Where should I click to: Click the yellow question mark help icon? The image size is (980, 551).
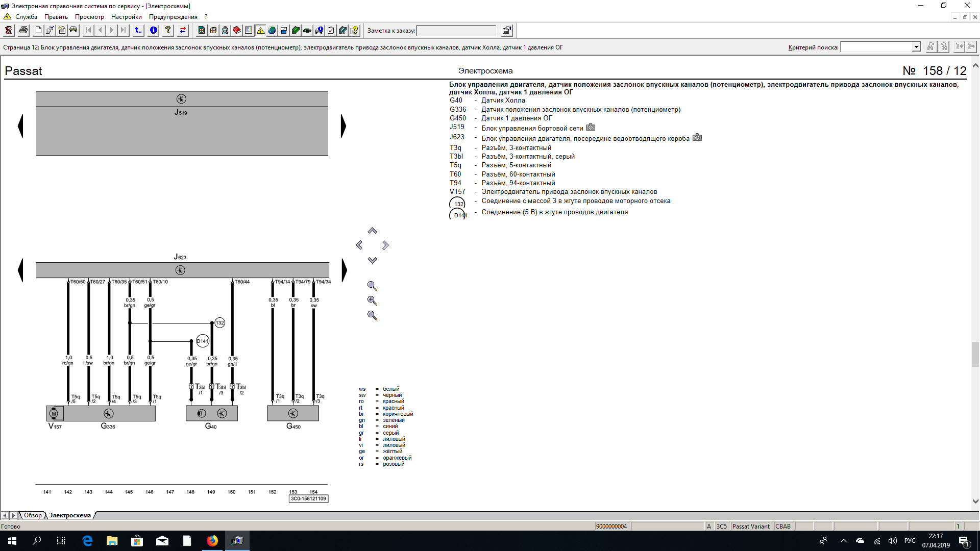pyautogui.click(x=168, y=30)
